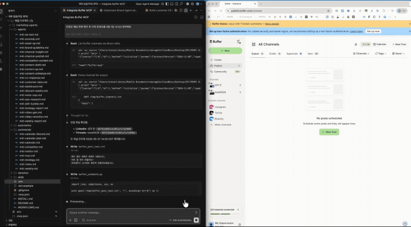411x227 pixels.
Task: Open the Channels filter dropdown
Action: 361,54
